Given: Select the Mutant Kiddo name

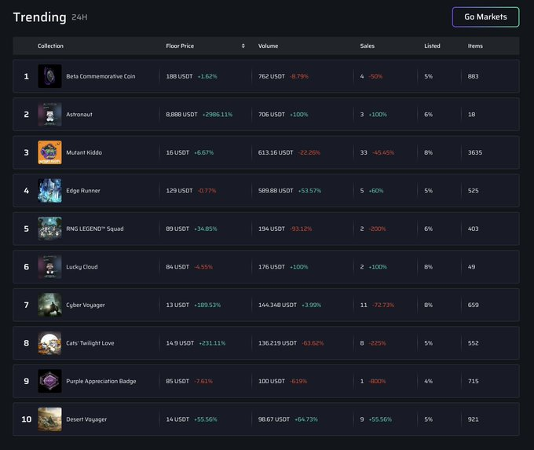Looking at the screenshot, I should tap(84, 152).
